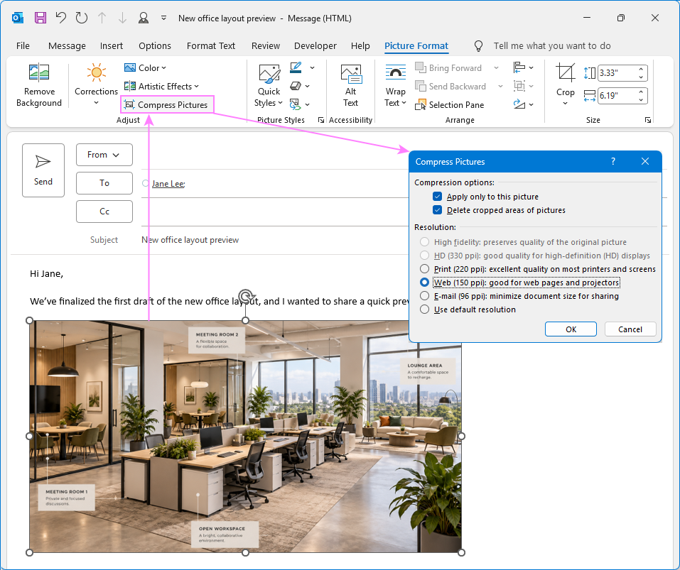Select E-mail (96 ppi) resolution
The width and height of the screenshot is (680, 570).
click(x=425, y=296)
